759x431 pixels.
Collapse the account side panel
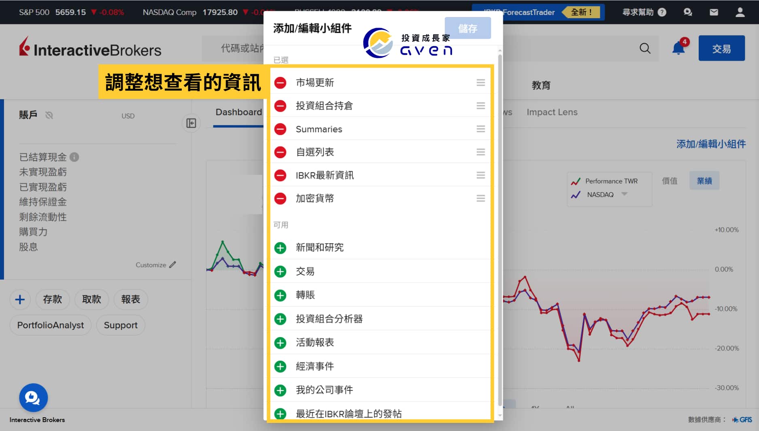click(x=191, y=123)
